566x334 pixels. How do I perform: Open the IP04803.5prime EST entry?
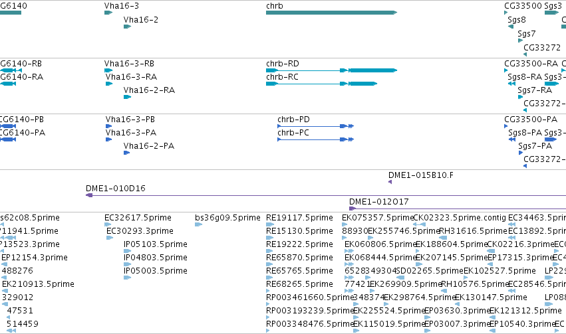(x=155, y=258)
